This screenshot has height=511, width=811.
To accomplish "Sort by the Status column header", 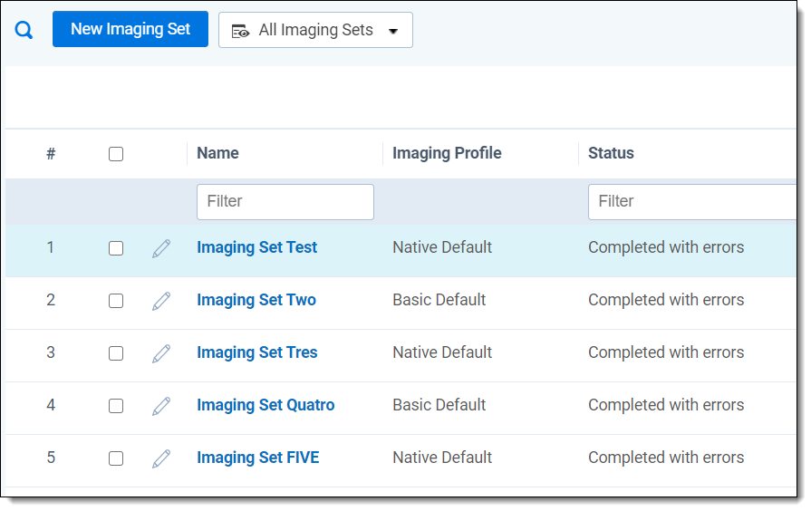I will coord(611,153).
